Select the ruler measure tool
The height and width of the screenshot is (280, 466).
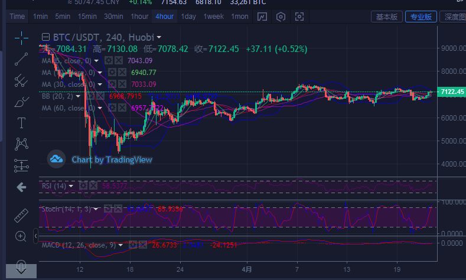(x=21, y=216)
